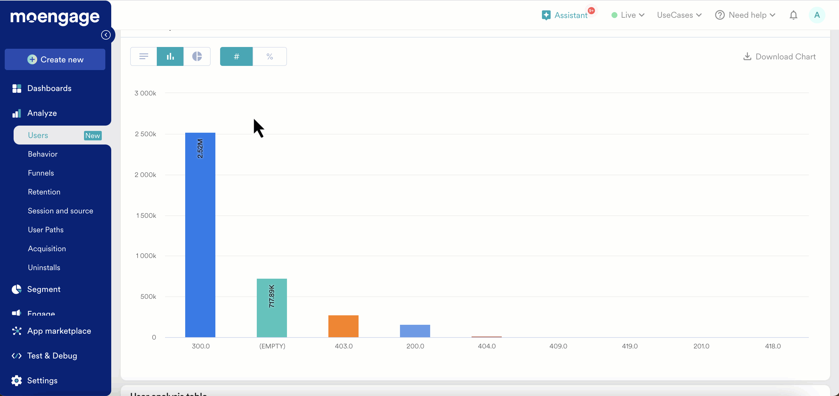839x396 pixels.
Task: Toggle values to the # count mode
Action: [x=236, y=56]
